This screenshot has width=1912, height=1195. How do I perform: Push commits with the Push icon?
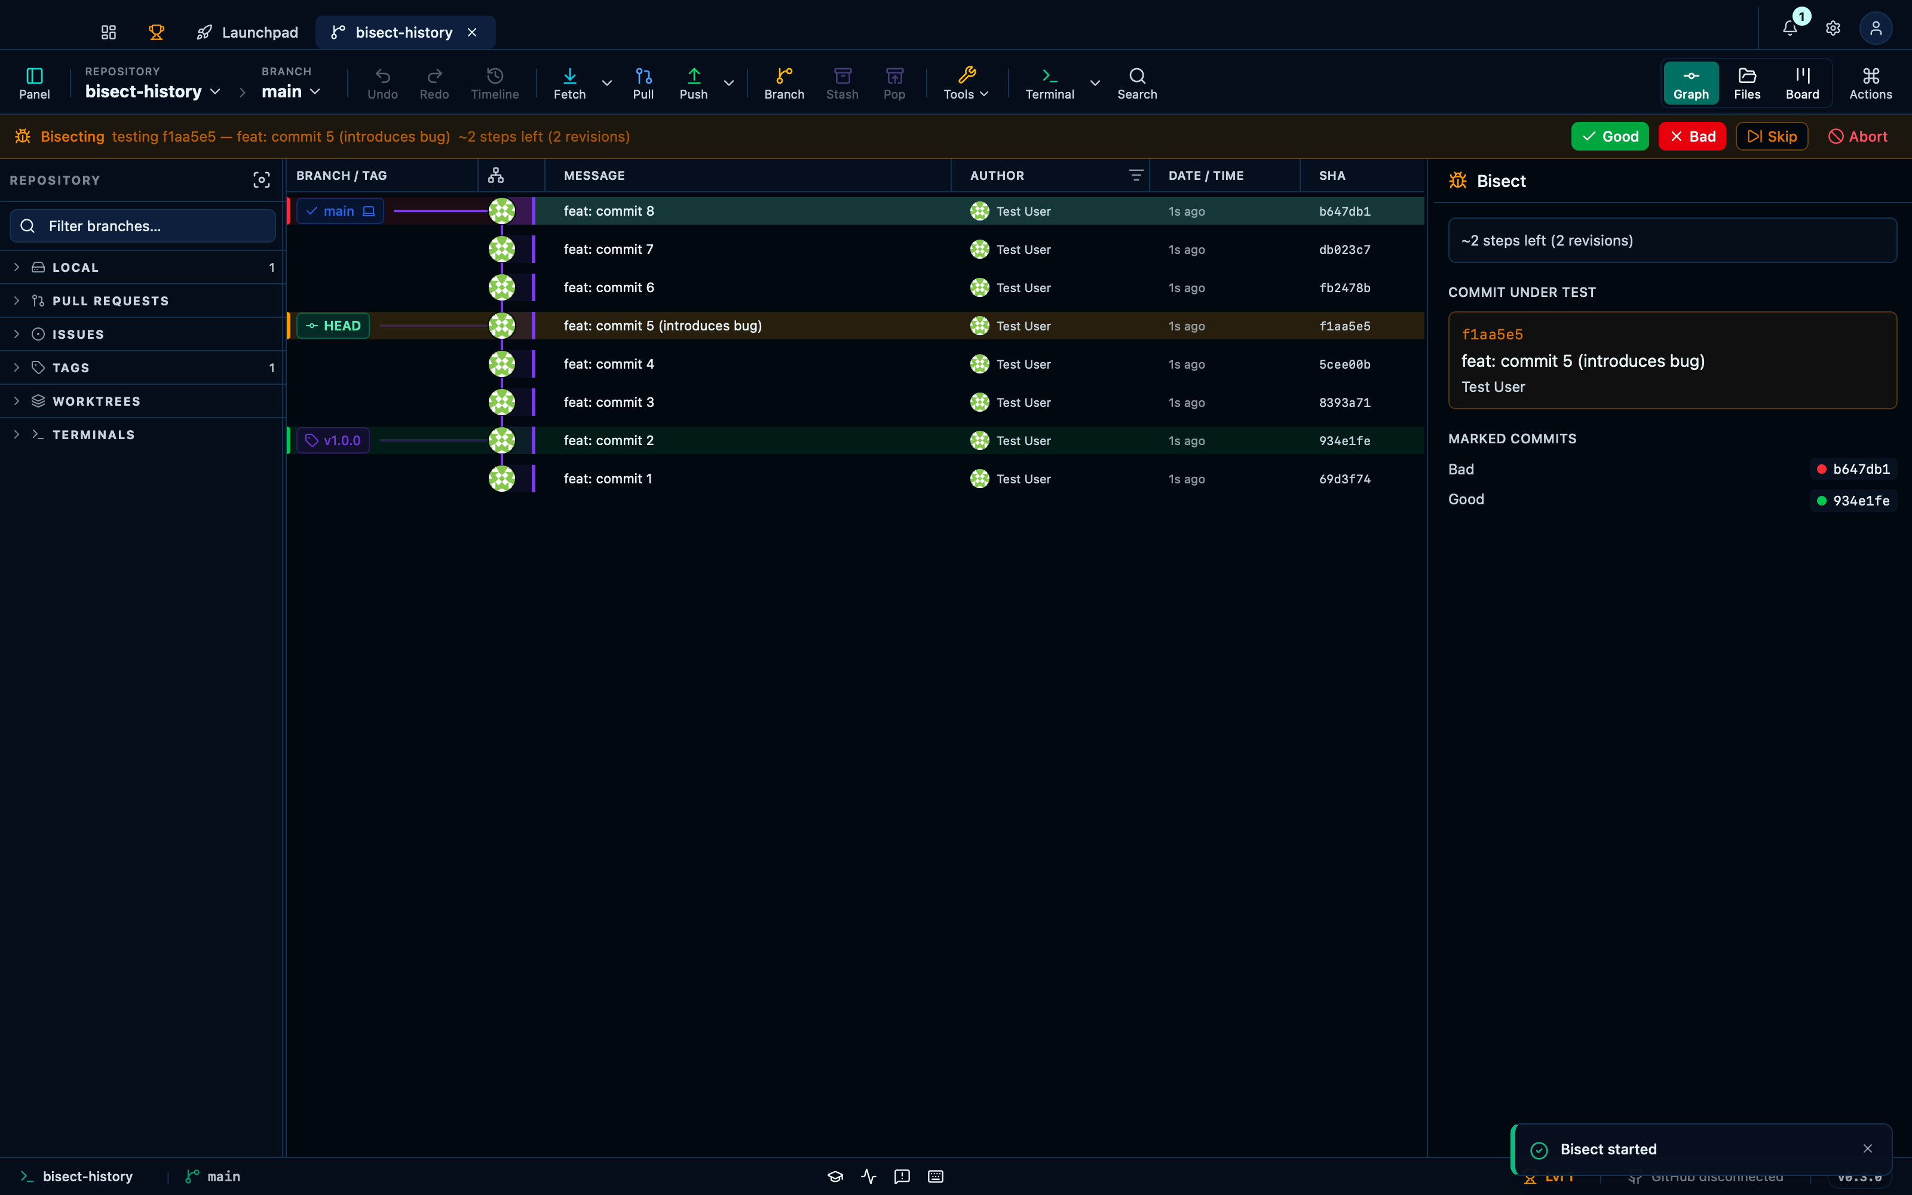(x=694, y=83)
